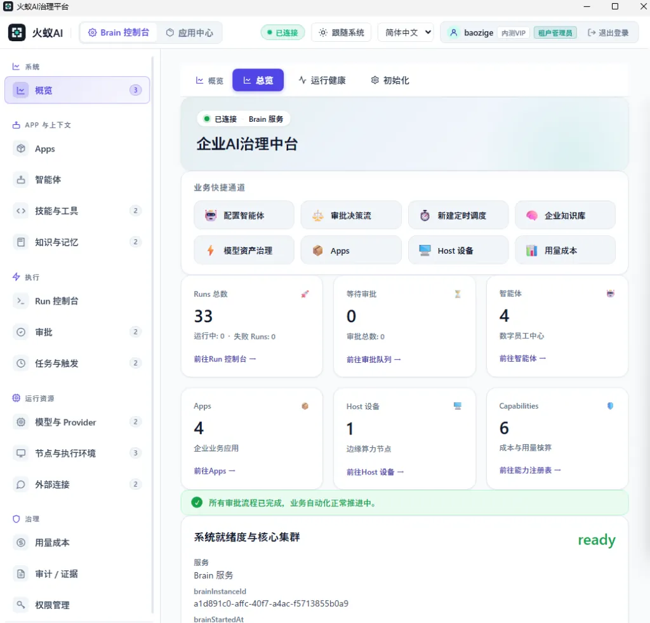Open 知识与记忆 in the sidebar
650x623 pixels.
point(77,242)
